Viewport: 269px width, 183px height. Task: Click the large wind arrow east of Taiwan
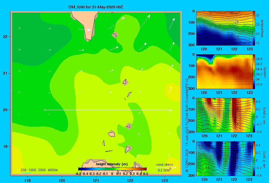pyautogui.click(x=117, y=23)
